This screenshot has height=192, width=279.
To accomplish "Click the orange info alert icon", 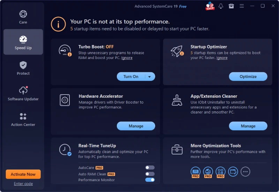I will pos(58,24).
